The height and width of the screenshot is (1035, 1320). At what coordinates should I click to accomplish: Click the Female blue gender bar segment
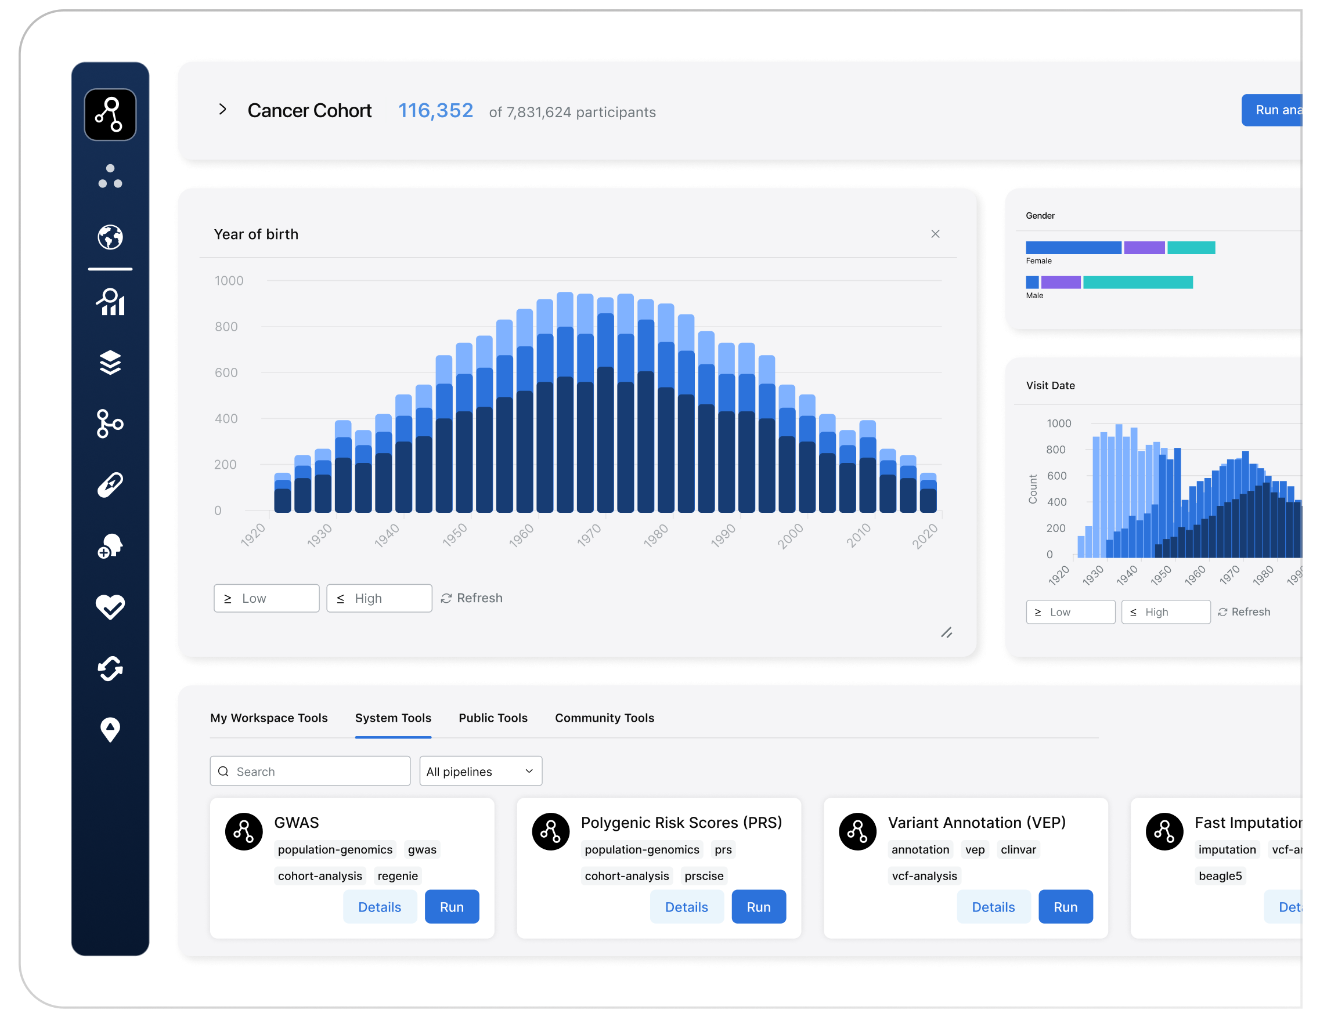click(1074, 248)
